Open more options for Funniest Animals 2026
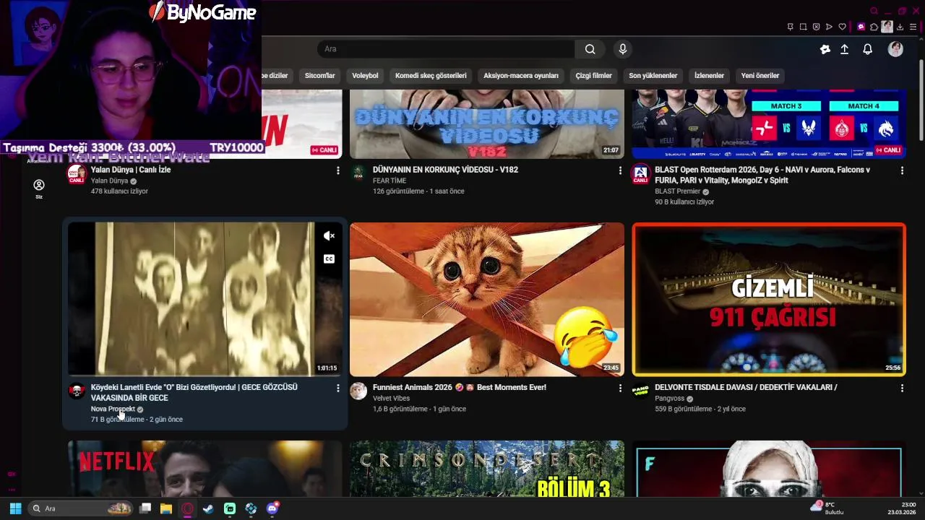The image size is (925, 520). point(619,389)
